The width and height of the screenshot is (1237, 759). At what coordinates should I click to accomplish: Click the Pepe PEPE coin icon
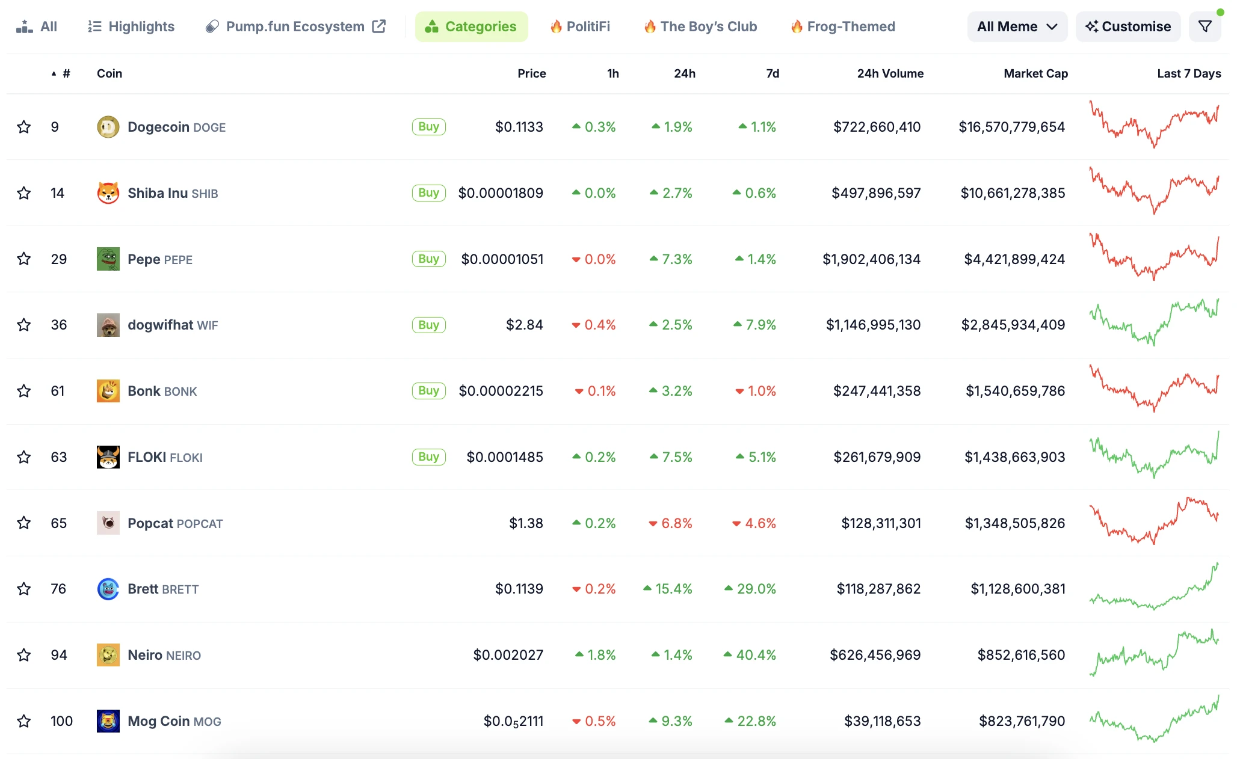pyautogui.click(x=106, y=258)
